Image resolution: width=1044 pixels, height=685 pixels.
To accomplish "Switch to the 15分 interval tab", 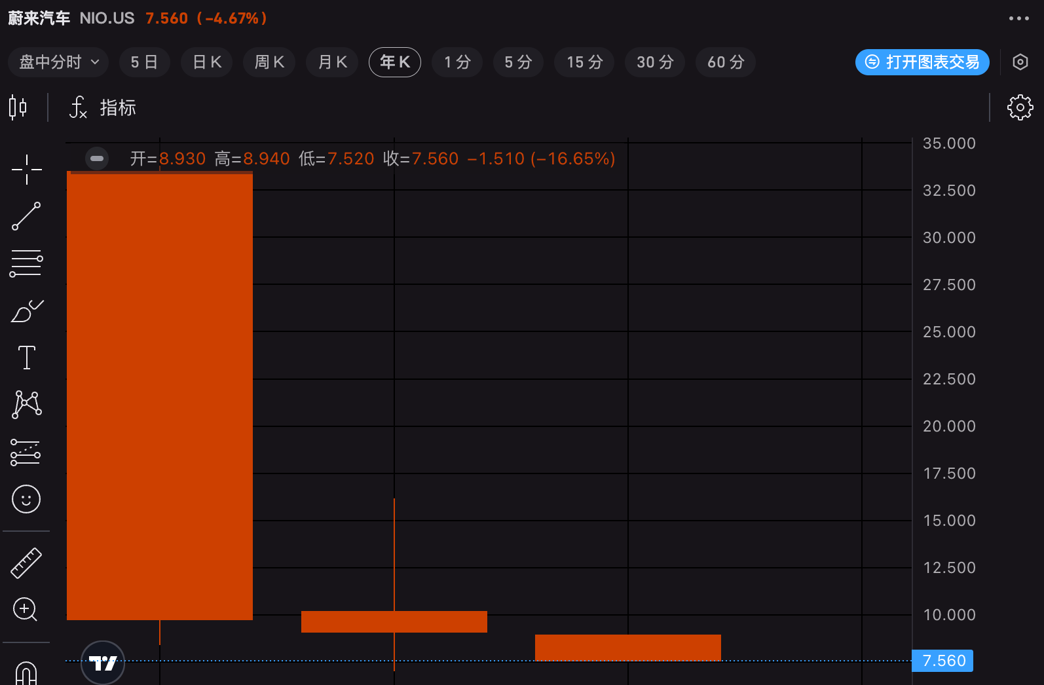I will [x=584, y=62].
